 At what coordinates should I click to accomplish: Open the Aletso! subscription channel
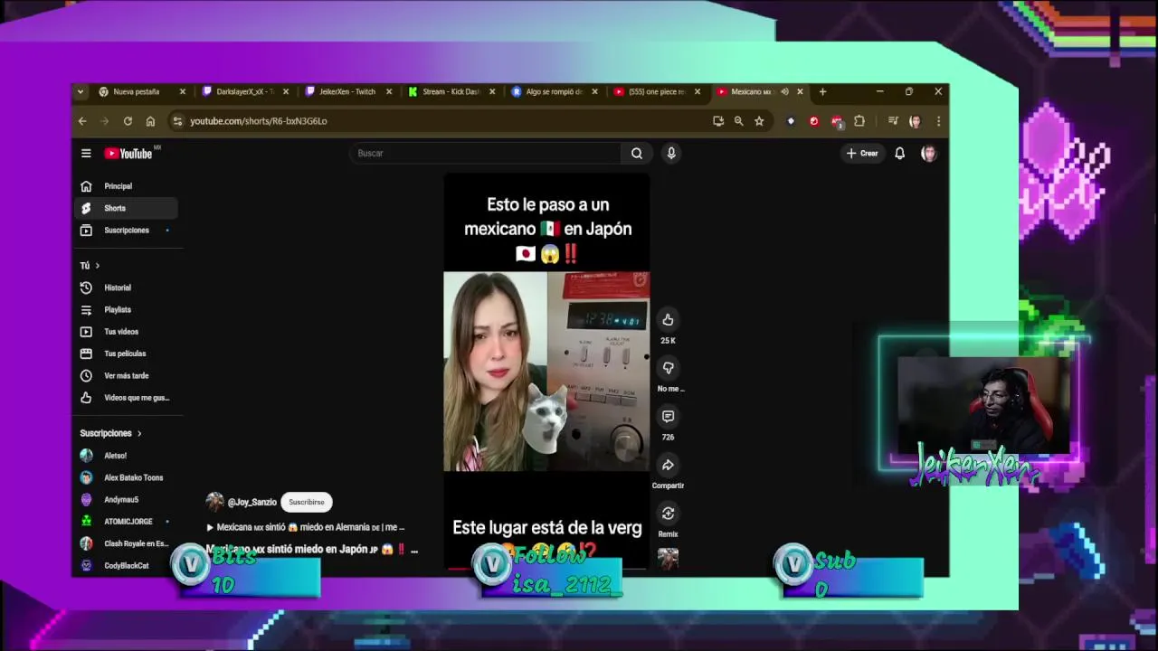point(126,456)
